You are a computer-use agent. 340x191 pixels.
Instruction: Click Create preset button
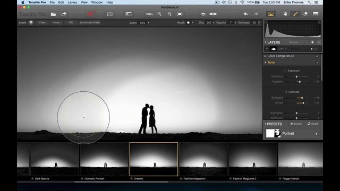point(296,124)
